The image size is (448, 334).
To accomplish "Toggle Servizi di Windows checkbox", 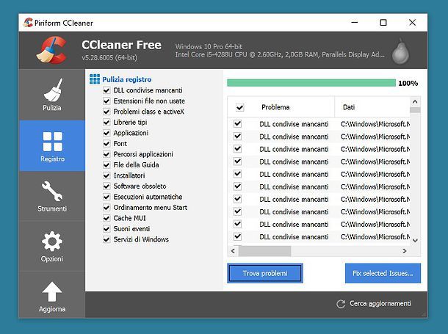I will tap(106, 239).
